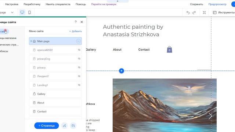Click the add folder icon button
Viewport: 235px width, 132px height.
point(73,125)
